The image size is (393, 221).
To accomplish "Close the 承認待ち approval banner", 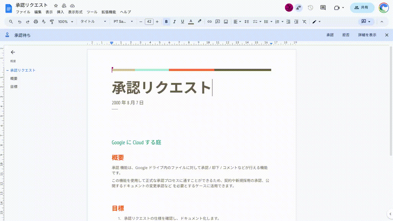I will point(387,35).
